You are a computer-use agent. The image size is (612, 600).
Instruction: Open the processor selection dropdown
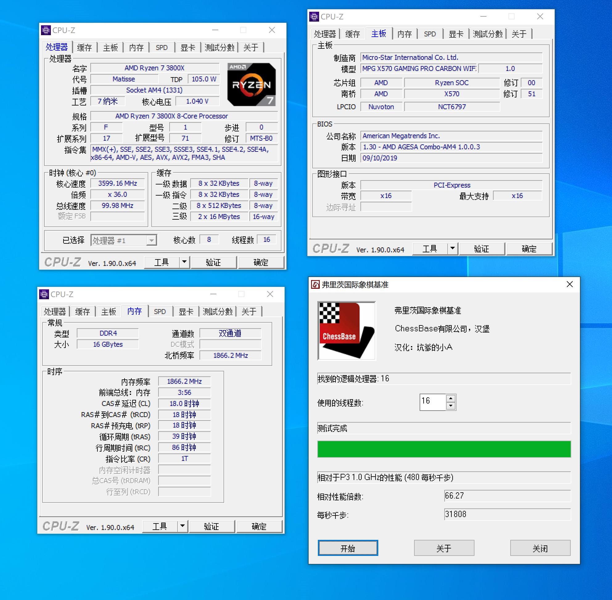(151, 240)
